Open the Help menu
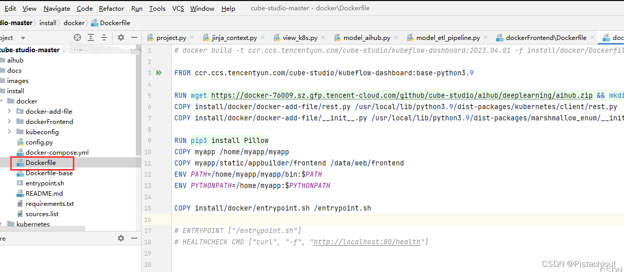Viewport: 624px width, 272px height. coord(228,8)
